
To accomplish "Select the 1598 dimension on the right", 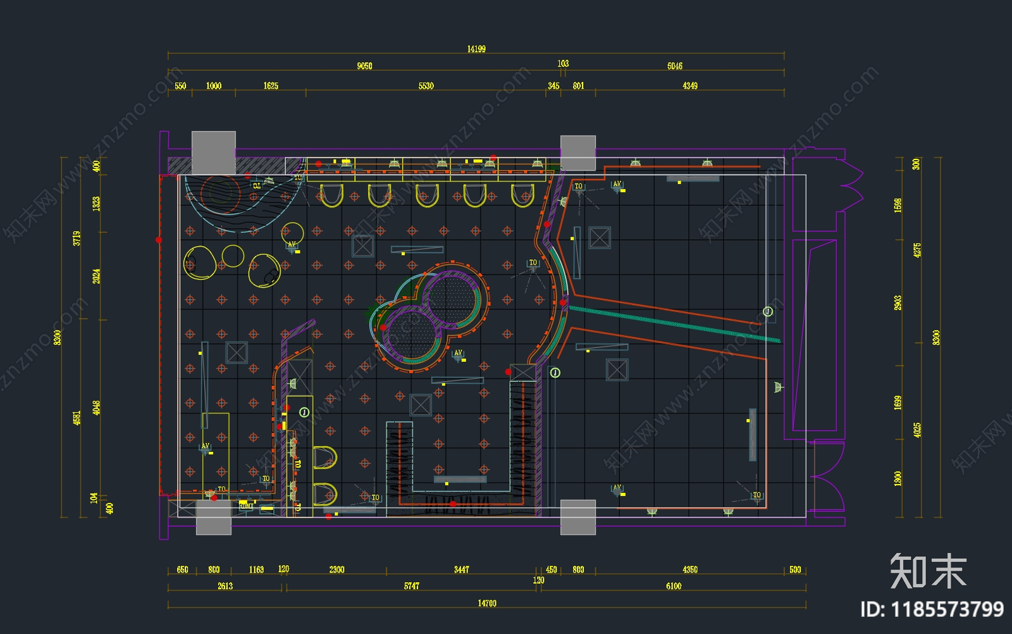I will tap(898, 206).
